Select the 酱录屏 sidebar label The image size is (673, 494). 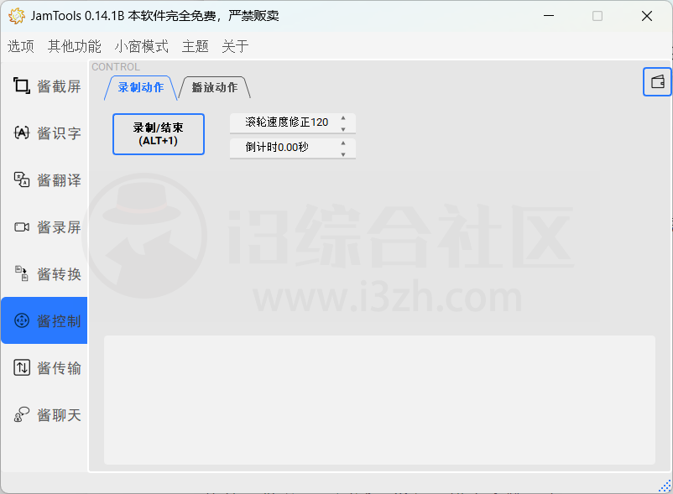pyautogui.click(x=60, y=226)
